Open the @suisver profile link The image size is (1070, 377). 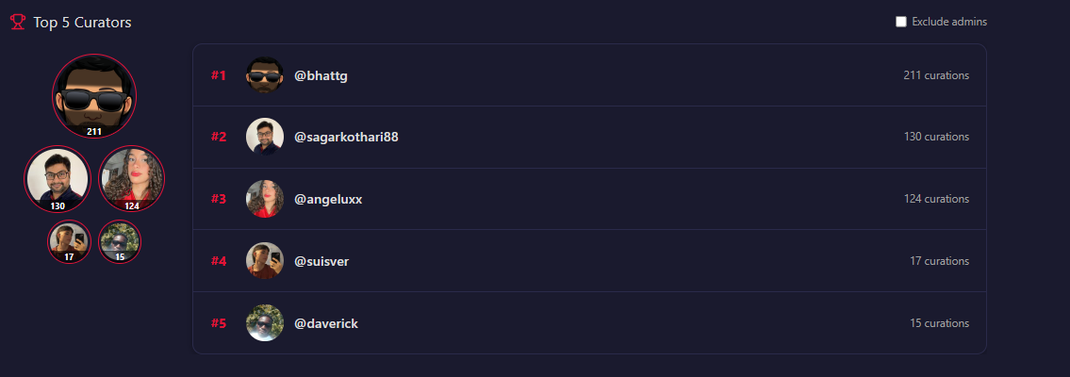pos(321,261)
